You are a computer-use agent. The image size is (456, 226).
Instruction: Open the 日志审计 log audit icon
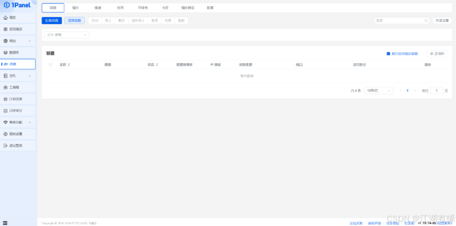click(5, 111)
